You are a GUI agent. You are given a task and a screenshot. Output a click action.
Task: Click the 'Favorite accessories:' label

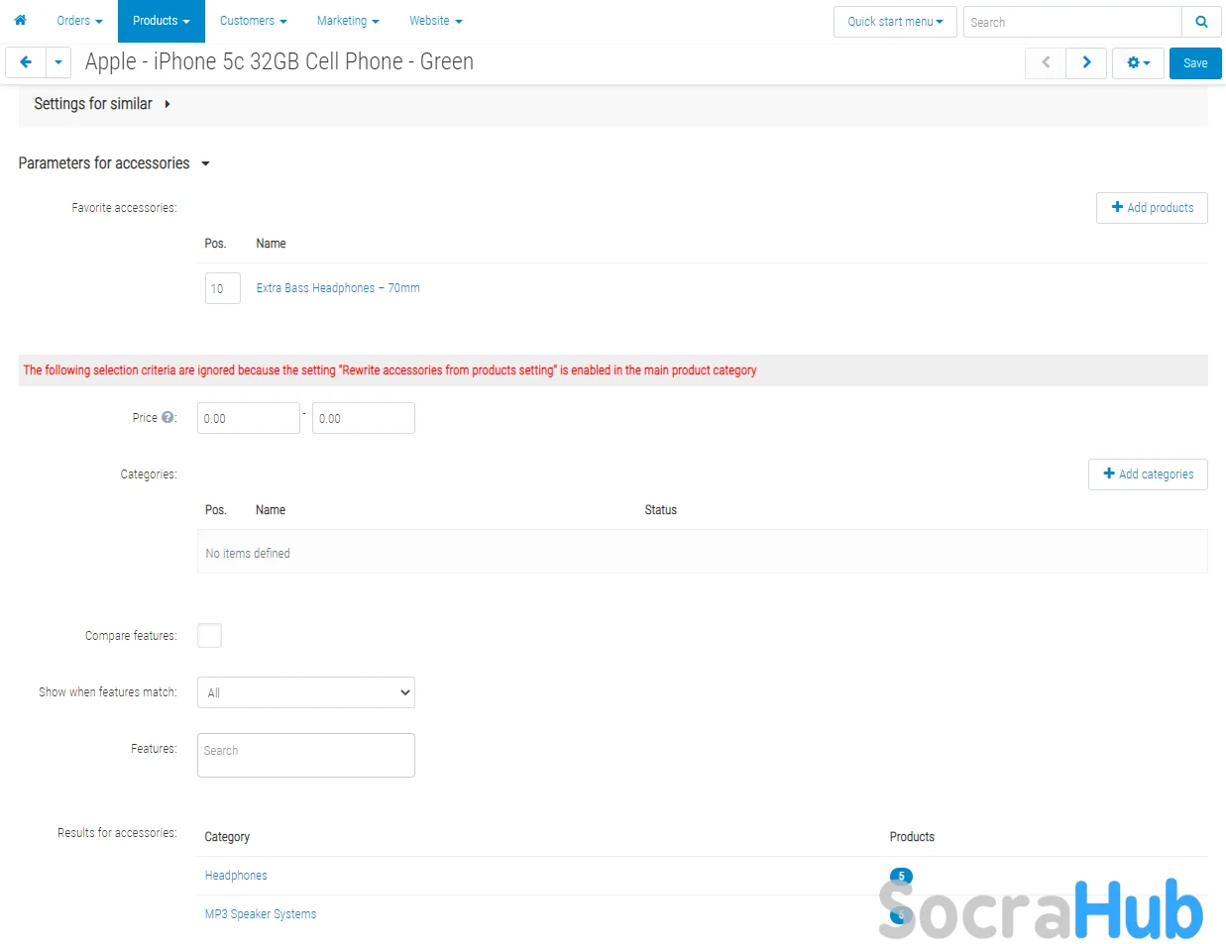(x=124, y=208)
